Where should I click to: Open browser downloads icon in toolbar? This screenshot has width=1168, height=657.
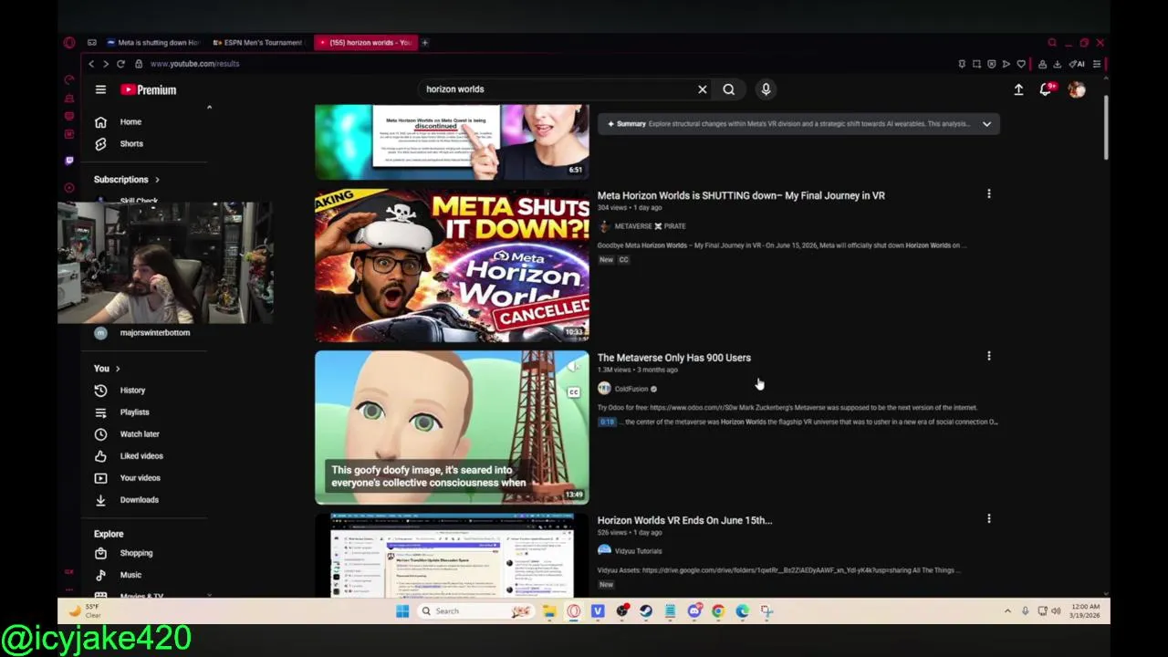[x=1057, y=64]
